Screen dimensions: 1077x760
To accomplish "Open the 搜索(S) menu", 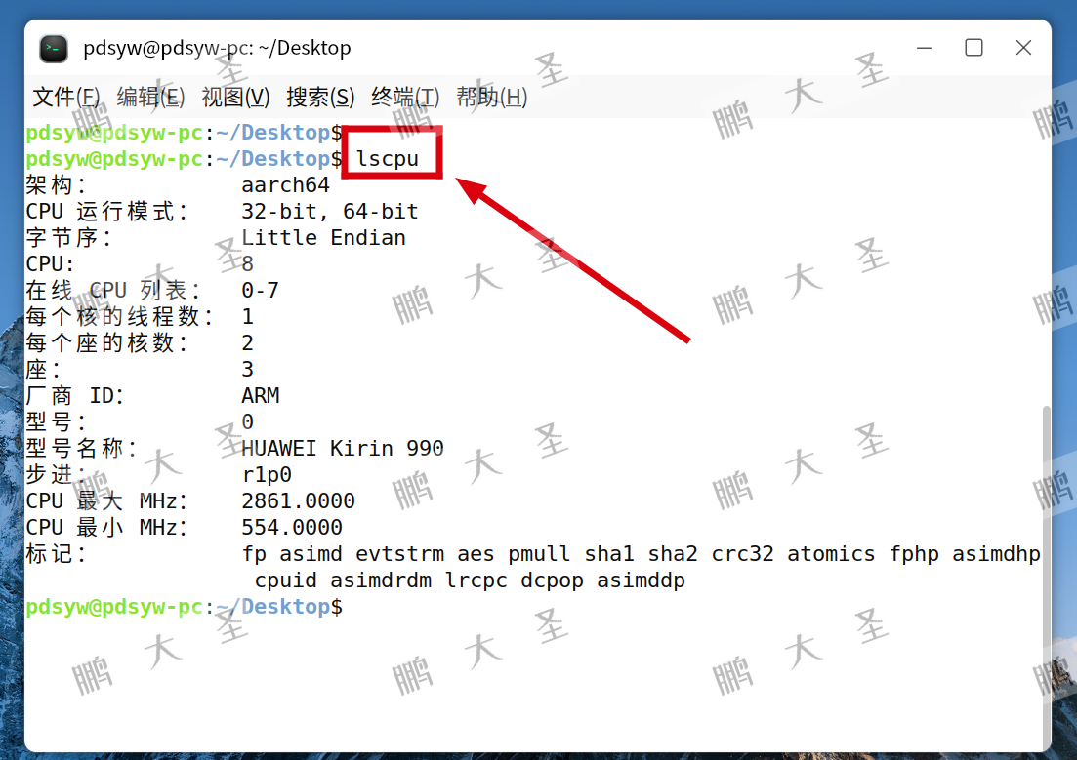I will click(x=320, y=97).
